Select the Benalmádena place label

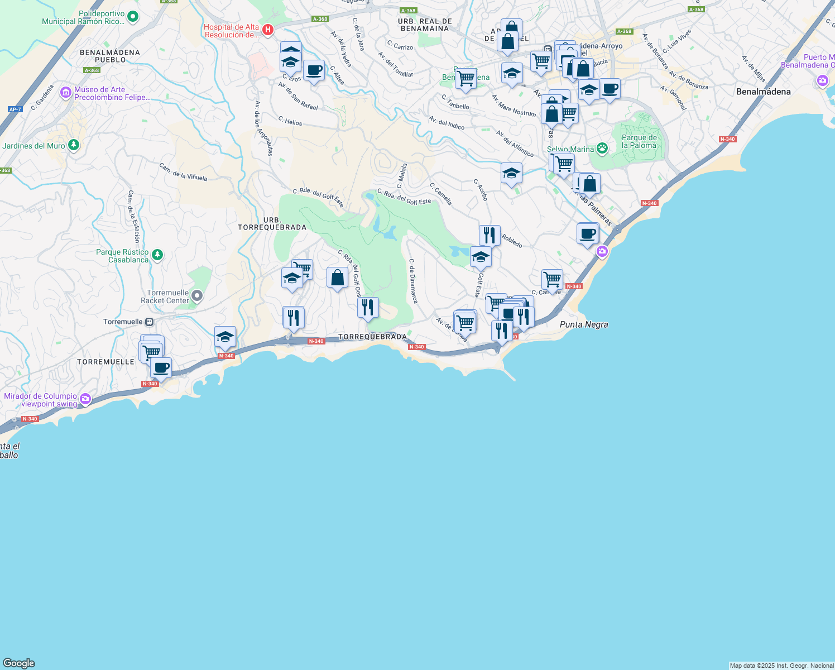tap(764, 91)
